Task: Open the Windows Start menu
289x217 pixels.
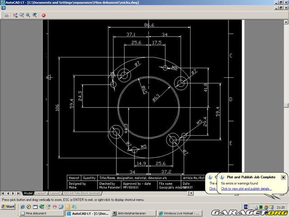Action: [9, 207]
